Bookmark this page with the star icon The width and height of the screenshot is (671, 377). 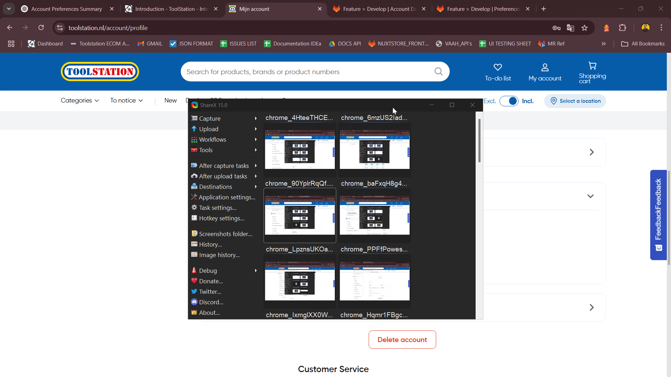pos(584,28)
